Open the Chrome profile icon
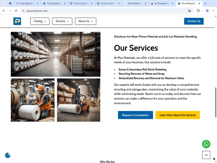The image size is (217, 163). 207,11
